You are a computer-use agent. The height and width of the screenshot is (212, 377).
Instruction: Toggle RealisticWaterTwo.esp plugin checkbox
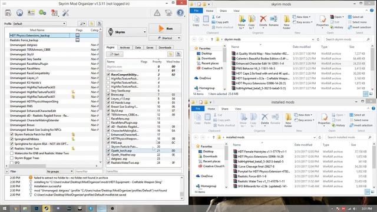coord(108,163)
